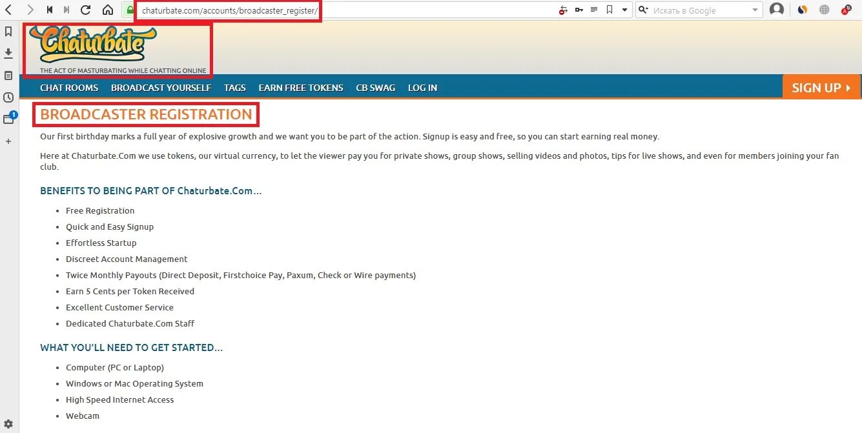Click 'High Speed Internet Access' item
The image size is (862, 433).
pos(119,400)
